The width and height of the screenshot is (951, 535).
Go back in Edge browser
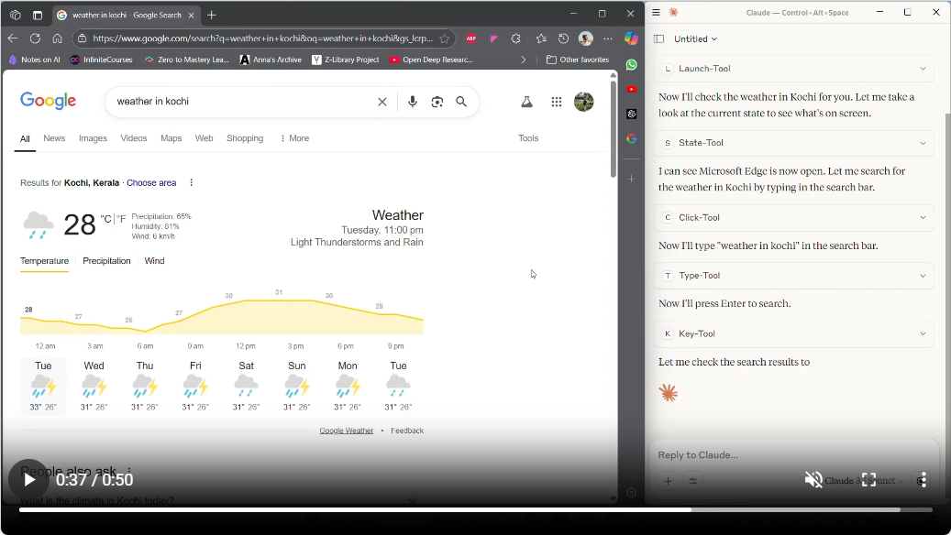click(13, 38)
